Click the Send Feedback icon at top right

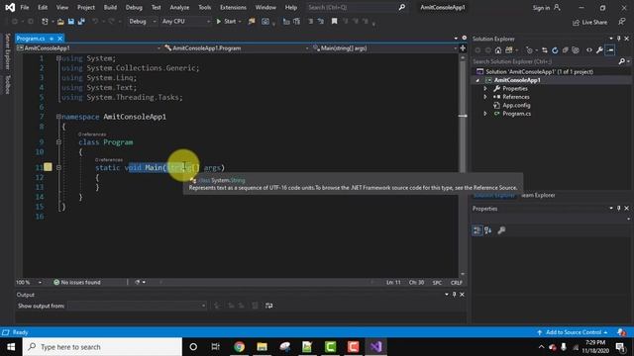(621, 22)
